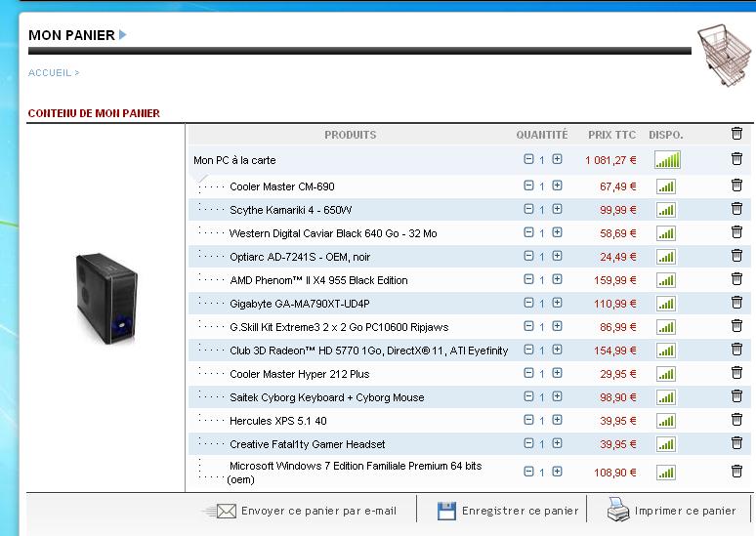Remove Western Digital Caviar Black from cart
756x536 pixels.
coord(736,231)
